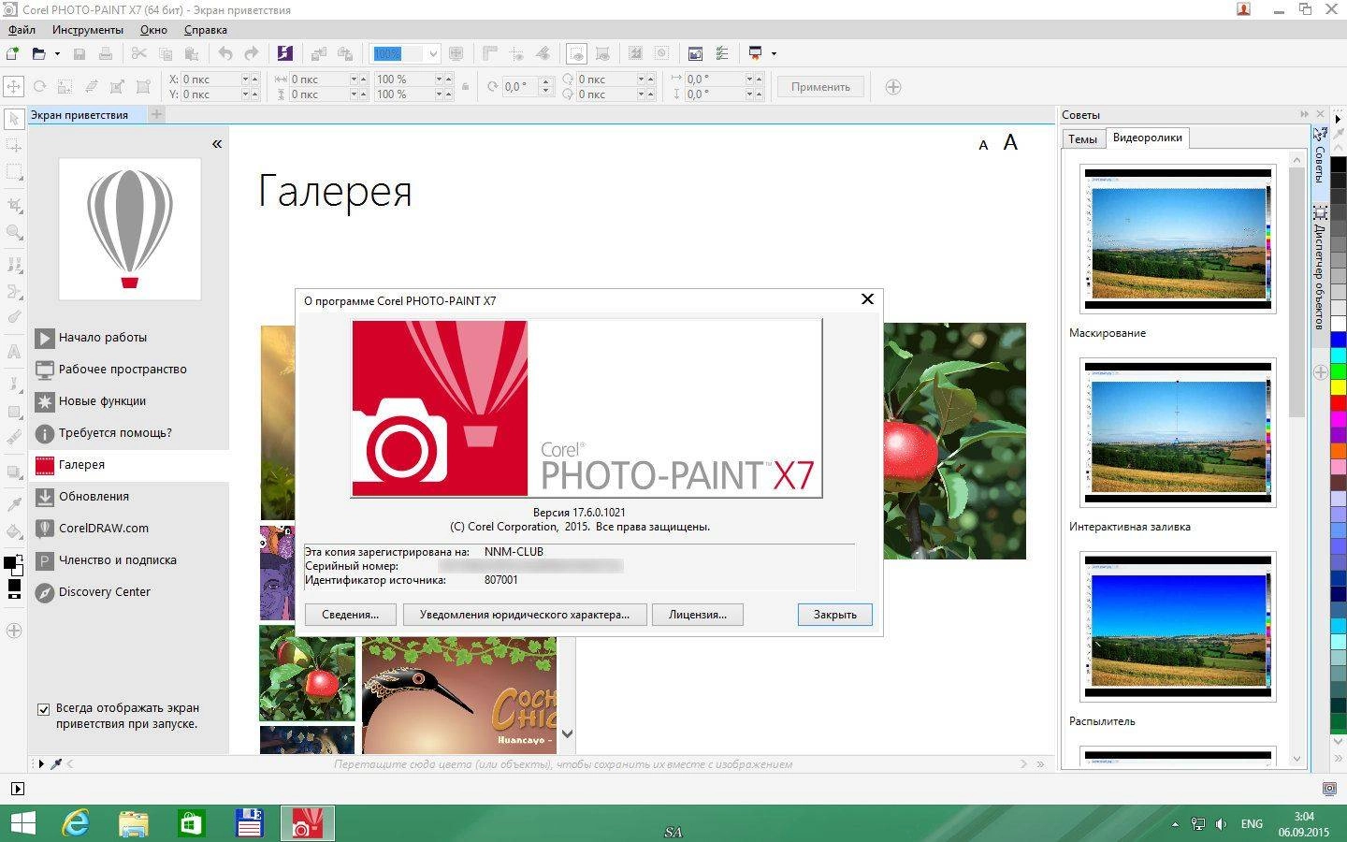Select the Crop tool in toolbox

coord(14,205)
